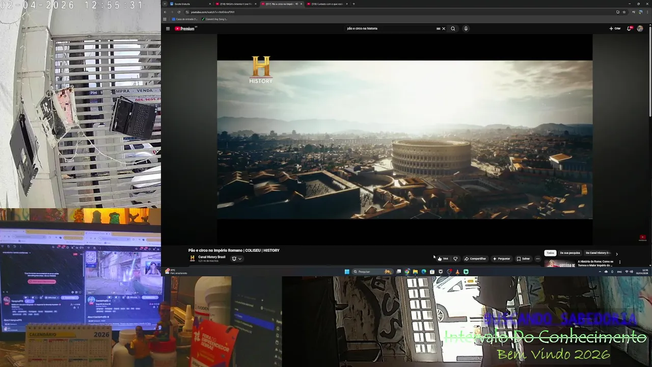
Task: Open Microsoft Edge from the taskbar
Action: click(x=423, y=272)
